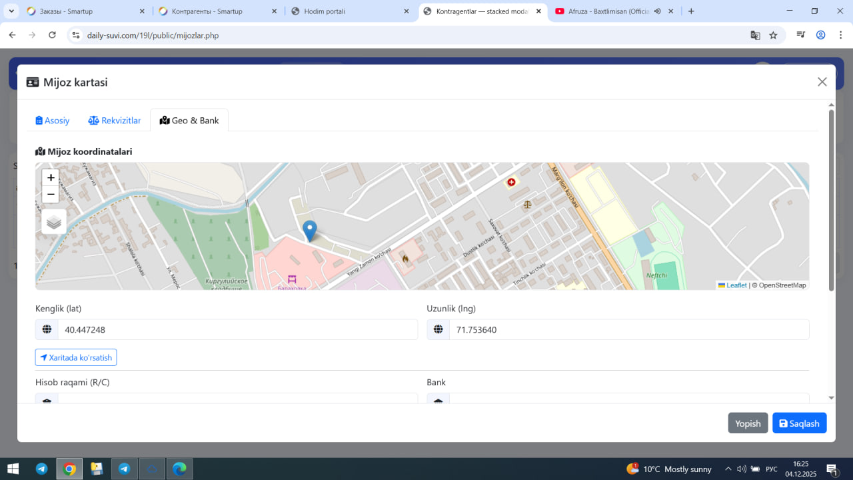Switch to the Rekvizitlar tab
853x480 pixels.
(115, 121)
